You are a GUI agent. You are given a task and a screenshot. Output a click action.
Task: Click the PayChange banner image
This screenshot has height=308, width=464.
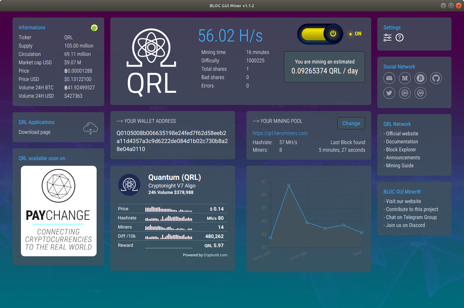pyautogui.click(x=59, y=211)
